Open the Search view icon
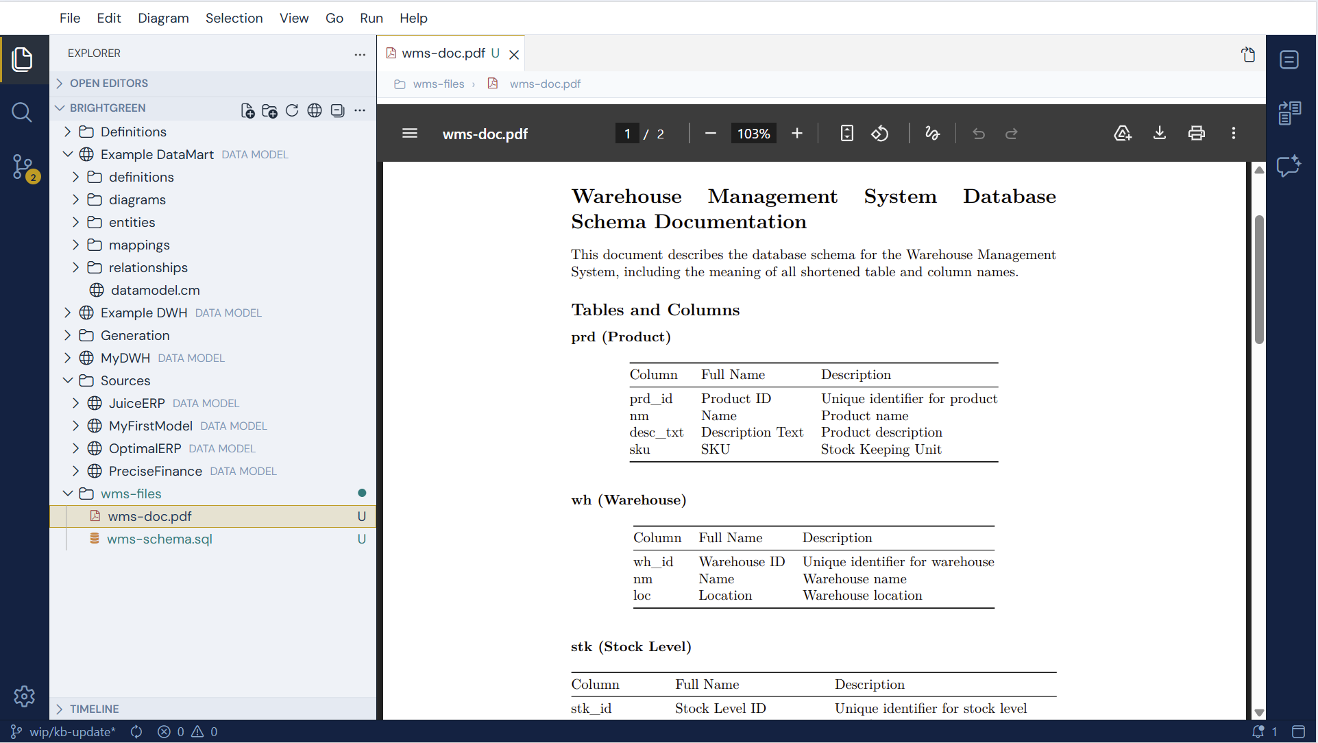1318x743 pixels. tap(22, 112)
